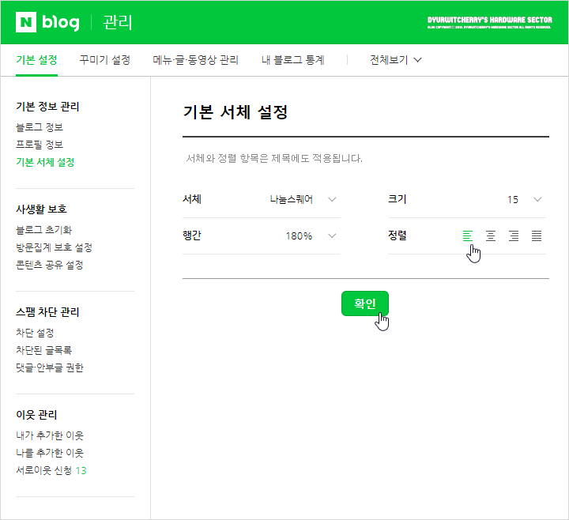Click 기본 정보 관리 section heading
The image size is (569, 520).
[47, 107]
